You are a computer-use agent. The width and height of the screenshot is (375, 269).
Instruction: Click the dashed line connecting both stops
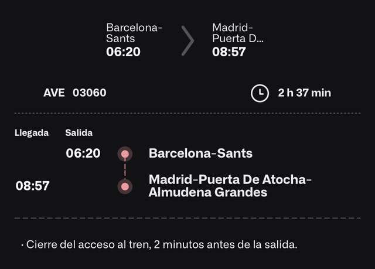(x=124, y=170)
